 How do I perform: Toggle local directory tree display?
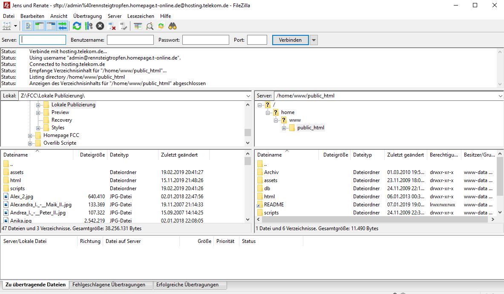click(40, 26)
